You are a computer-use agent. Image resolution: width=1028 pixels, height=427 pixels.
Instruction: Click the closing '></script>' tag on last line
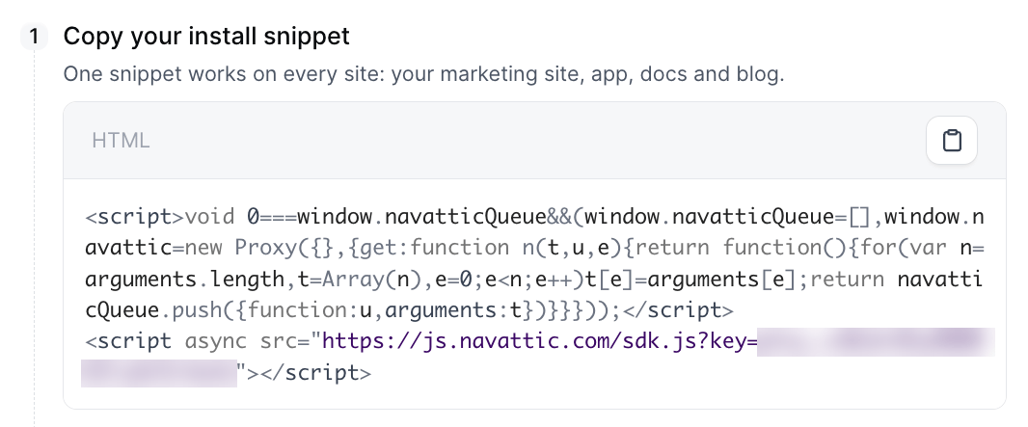click(311, 373)
